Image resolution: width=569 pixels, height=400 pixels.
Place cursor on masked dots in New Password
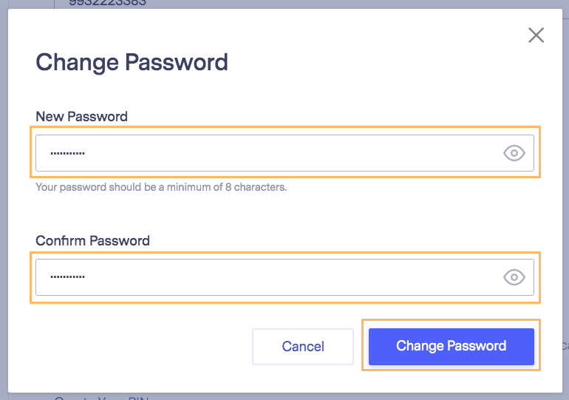[x=67, y=153]
